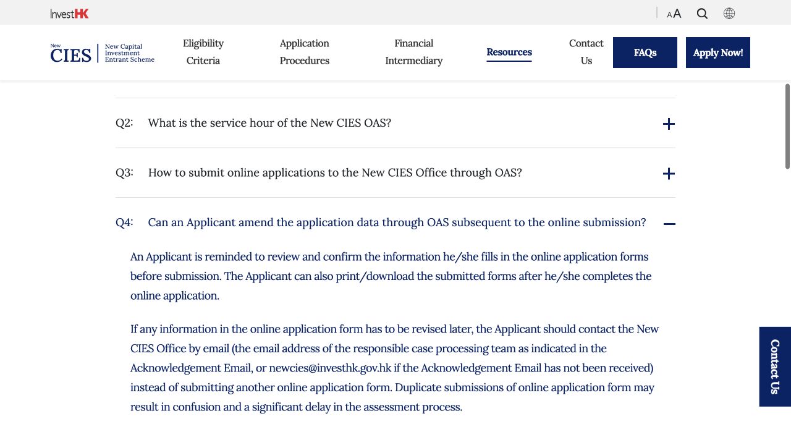This screenshot has width=791, height=445.
Task: Click the InvestHK logo
Action: tap(69, 14)
